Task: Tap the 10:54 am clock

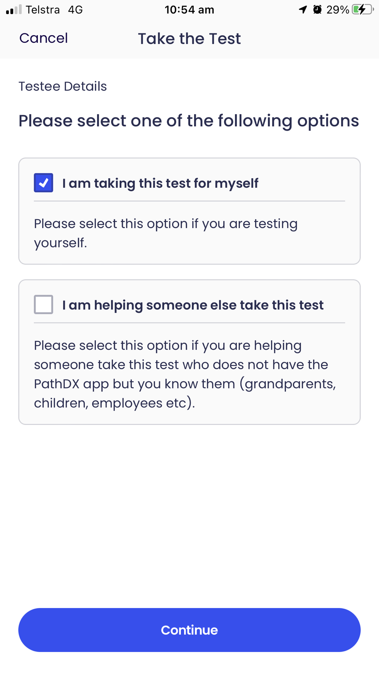Action: (189, 10)
